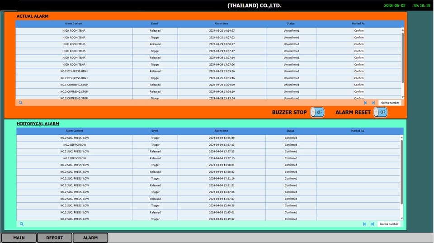Sort Actual Alarm by Status header

pos(291,24)
